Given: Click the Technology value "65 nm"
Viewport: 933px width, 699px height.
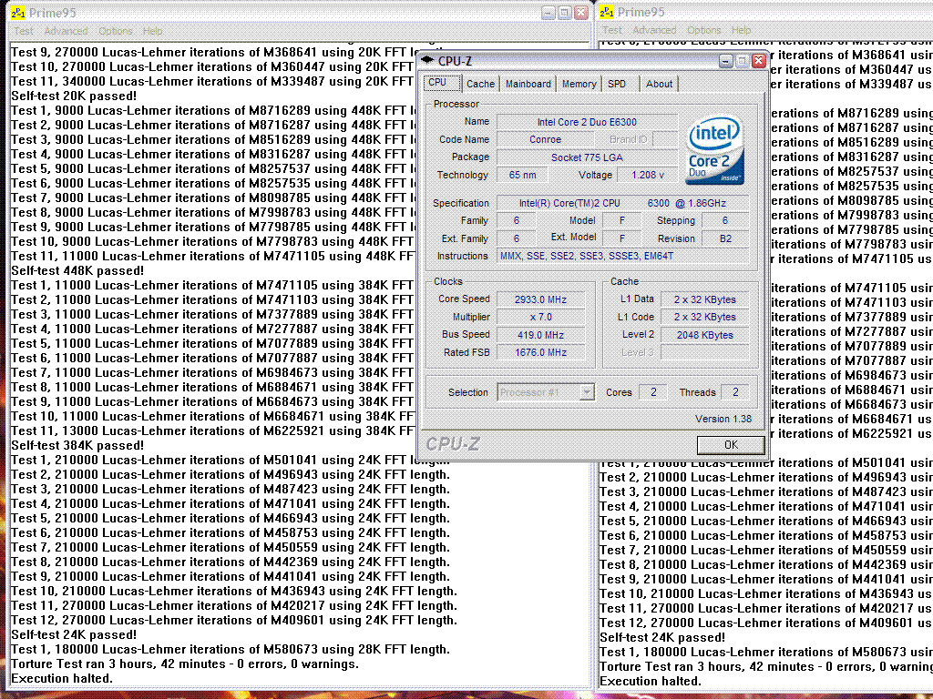Looking at the screenshot, I should pos(522,176).
